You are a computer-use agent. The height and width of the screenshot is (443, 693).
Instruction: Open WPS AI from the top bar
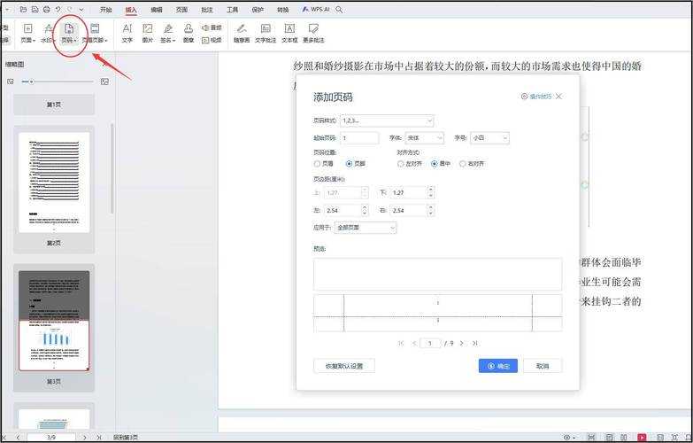point(316,9)
